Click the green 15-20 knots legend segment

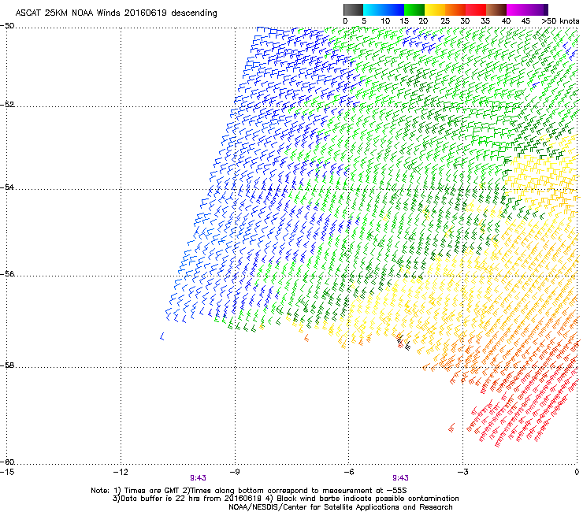414,9
